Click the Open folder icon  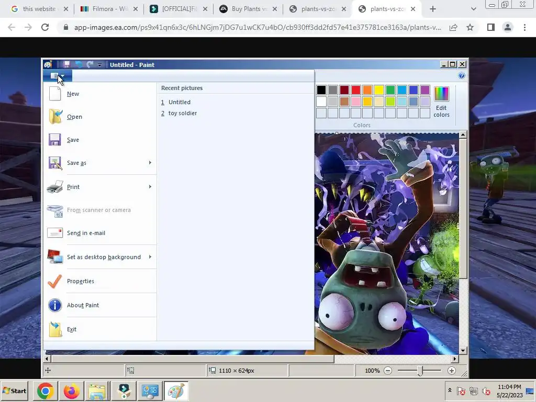[55, 117]
